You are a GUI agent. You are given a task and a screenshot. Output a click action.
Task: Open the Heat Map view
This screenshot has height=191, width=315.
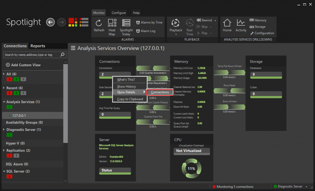tap(112, 27)
